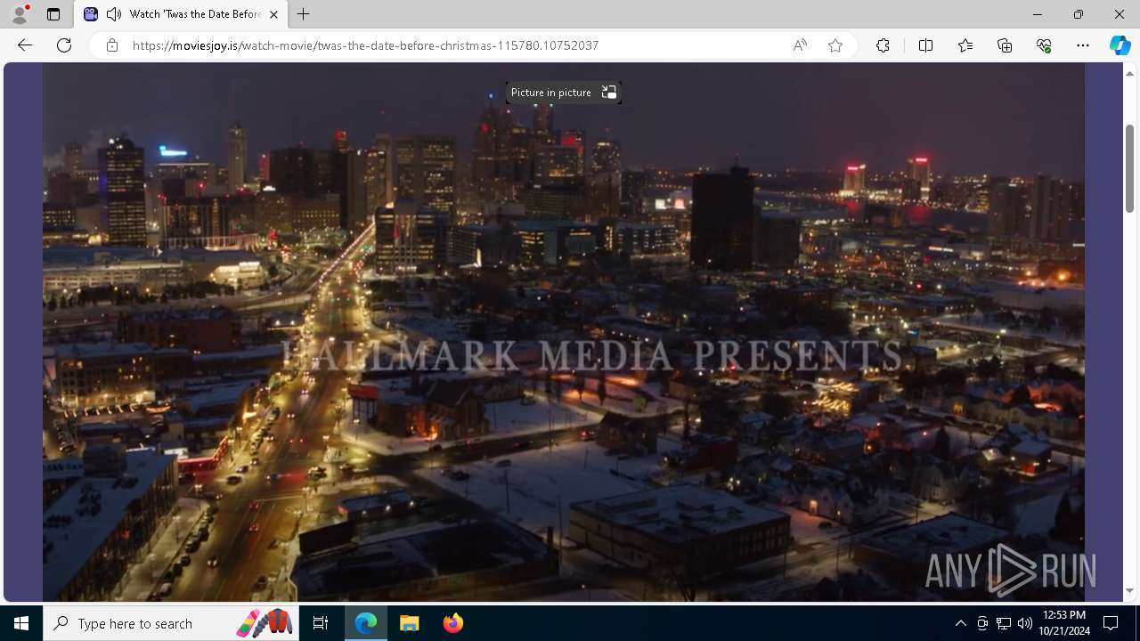Viewport: 1140px width, 641px height.
Task: Minimize the Edge window
Action: point(1038,14)
